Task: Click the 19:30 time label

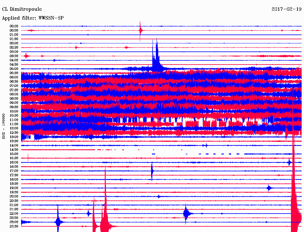Action: (x=14, y=192)
